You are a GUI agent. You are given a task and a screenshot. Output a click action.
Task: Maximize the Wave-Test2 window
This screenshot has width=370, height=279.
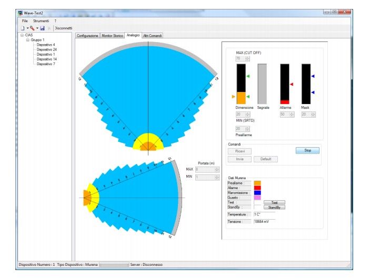tap(334, 12)
